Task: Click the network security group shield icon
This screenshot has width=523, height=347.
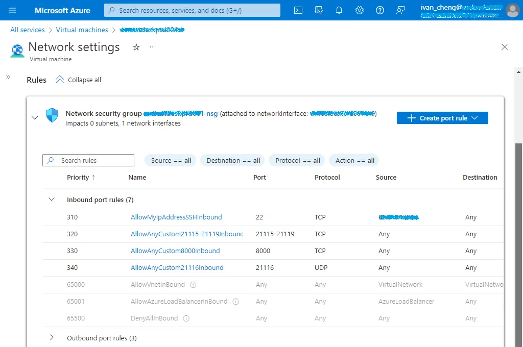Action: (x=52, y=115)
